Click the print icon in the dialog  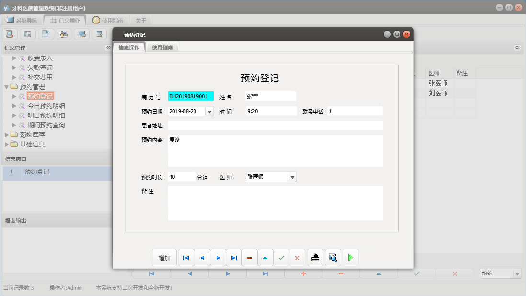(x=315, y=257)
